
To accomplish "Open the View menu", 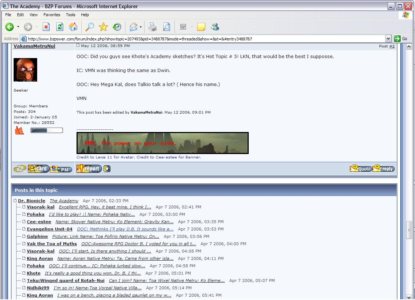I will coord(33,15).
